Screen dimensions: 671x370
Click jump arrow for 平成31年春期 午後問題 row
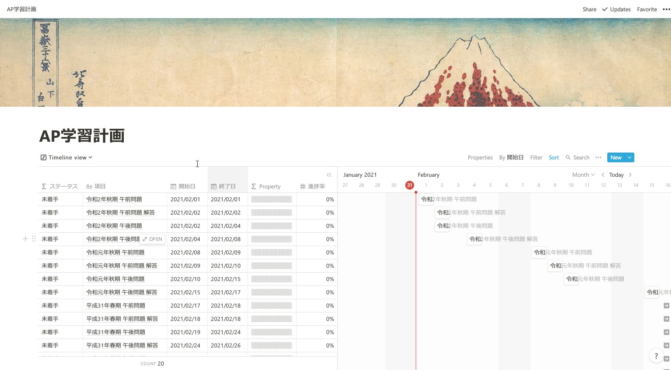(x=667, y=332)
